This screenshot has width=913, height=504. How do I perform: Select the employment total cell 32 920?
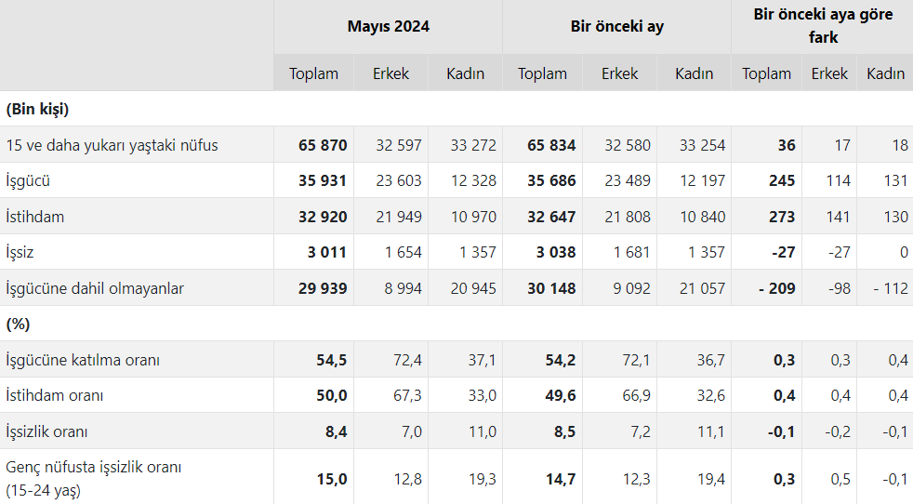point(323,217)
